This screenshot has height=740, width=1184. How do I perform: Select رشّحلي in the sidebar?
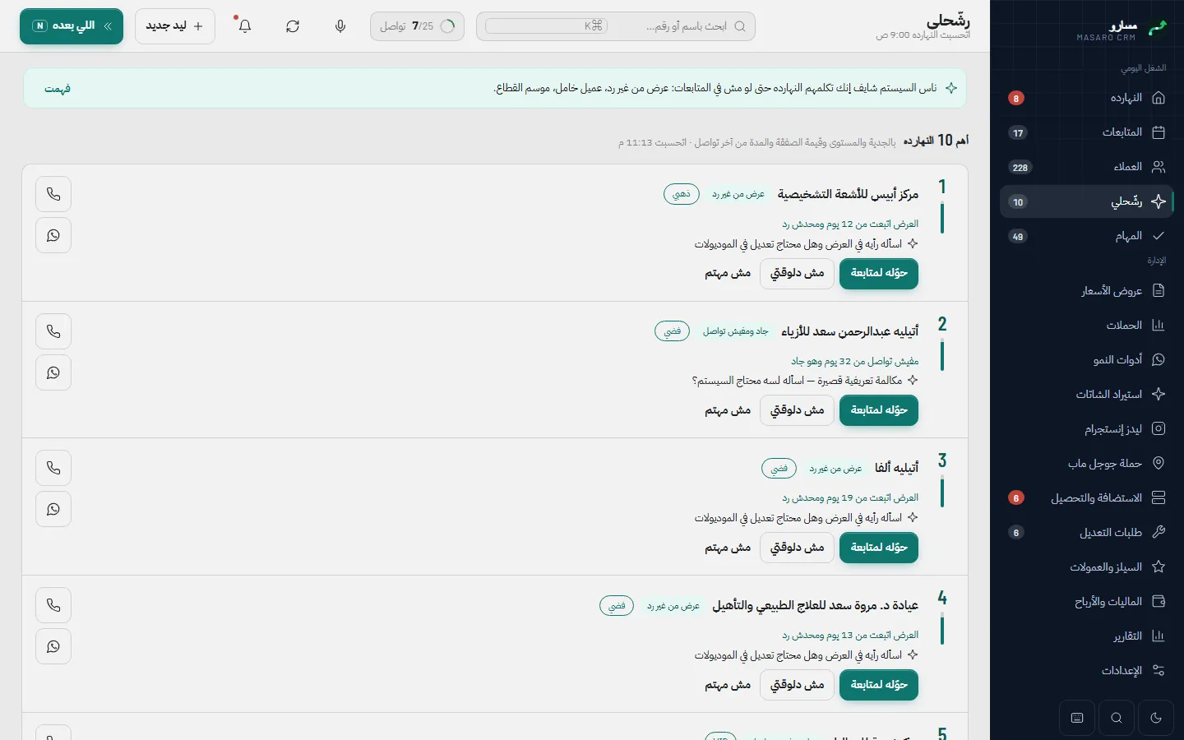click(1086, 201)
